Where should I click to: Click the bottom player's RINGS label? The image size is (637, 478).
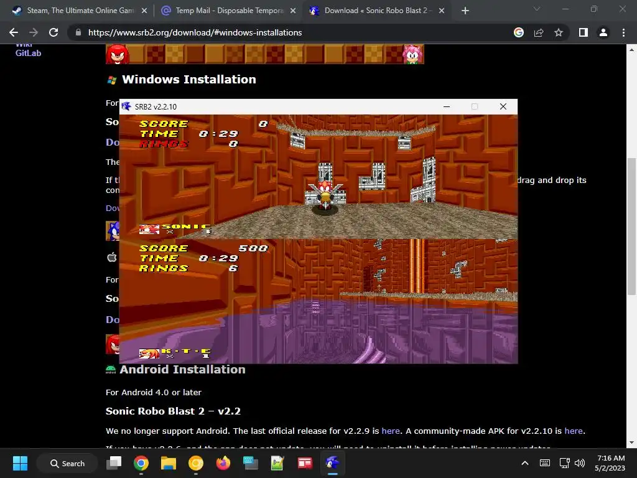point(164,268)
